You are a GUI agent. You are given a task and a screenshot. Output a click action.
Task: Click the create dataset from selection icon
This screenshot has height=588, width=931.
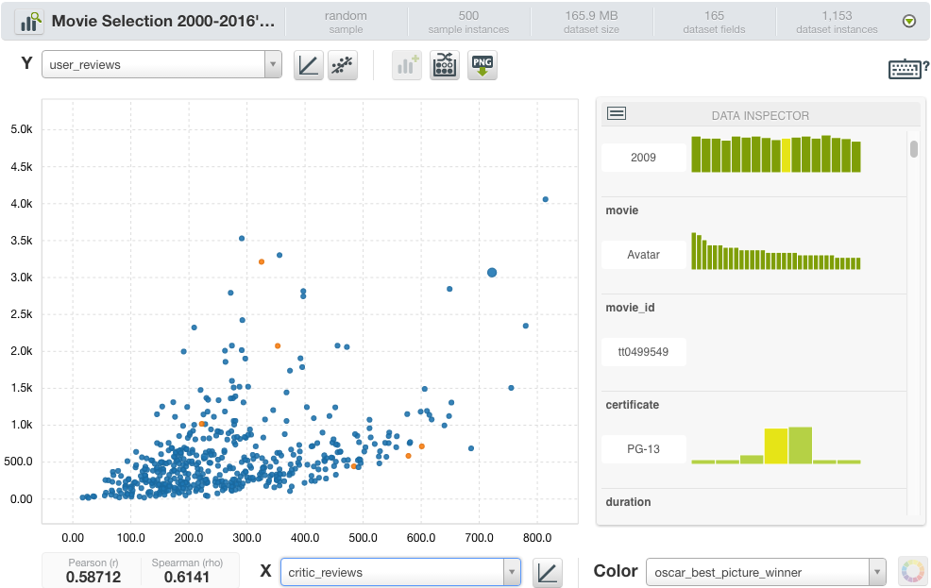point(407,65)
